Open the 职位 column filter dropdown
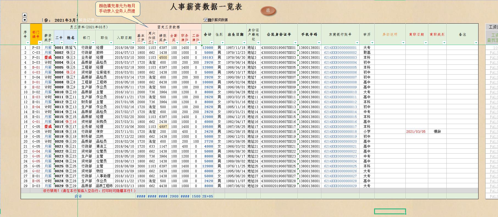 [111, 43]
